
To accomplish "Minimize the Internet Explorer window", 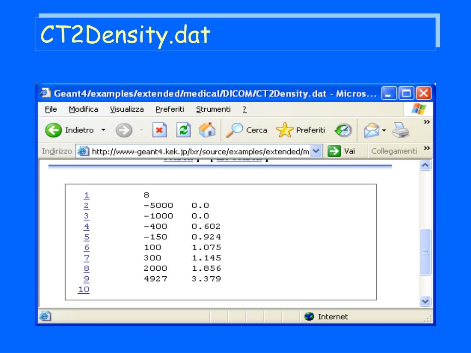I will point(389,93).
